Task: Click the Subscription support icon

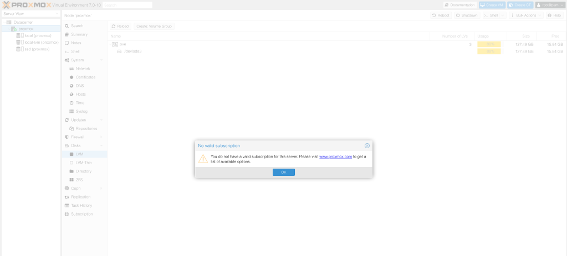Action: (67, 214)
